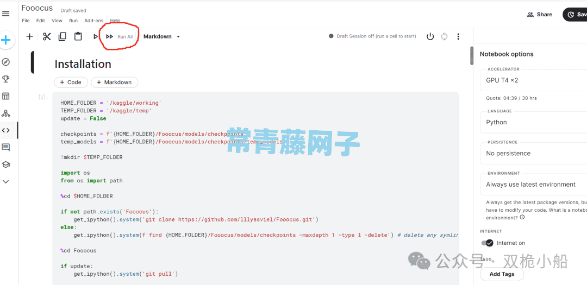The width and height of the screenshot is (587, 285).
Task: Click the update = False code line
Action: tap(84, 118)
